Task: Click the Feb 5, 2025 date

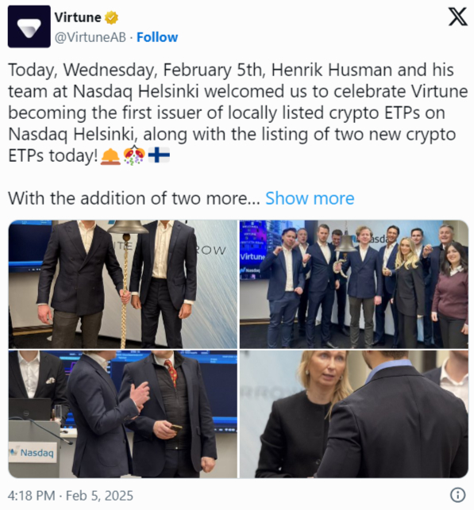Action: (x=99, y=496)
